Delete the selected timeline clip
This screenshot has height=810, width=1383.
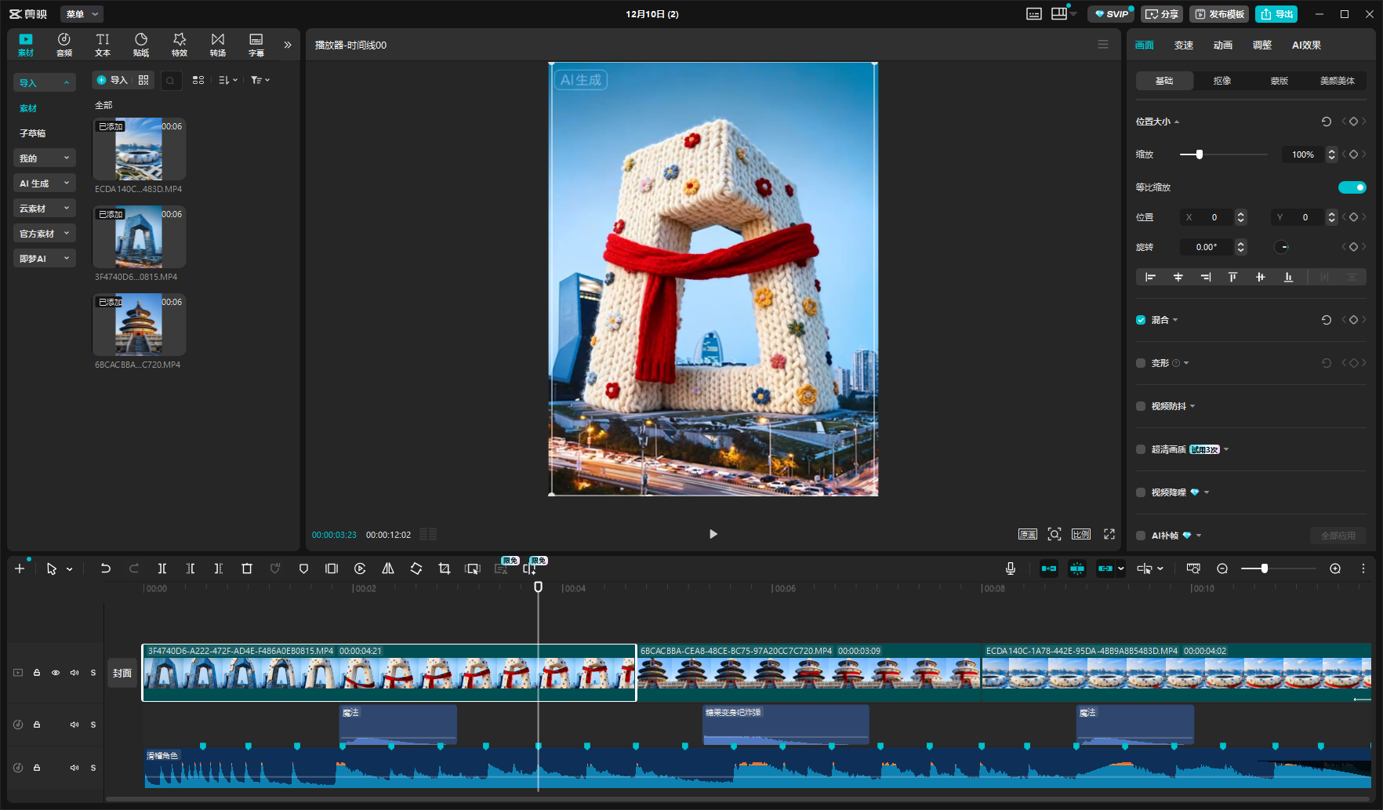(247, 568)
